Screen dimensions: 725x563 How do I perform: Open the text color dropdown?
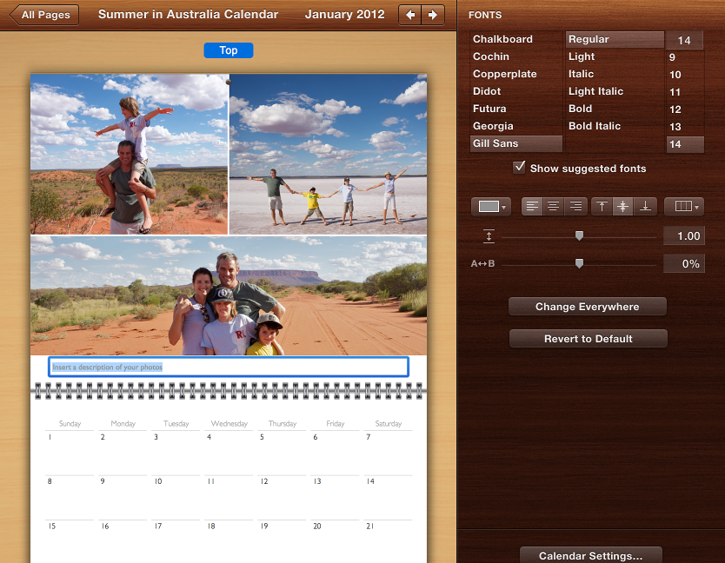[490, 206]
